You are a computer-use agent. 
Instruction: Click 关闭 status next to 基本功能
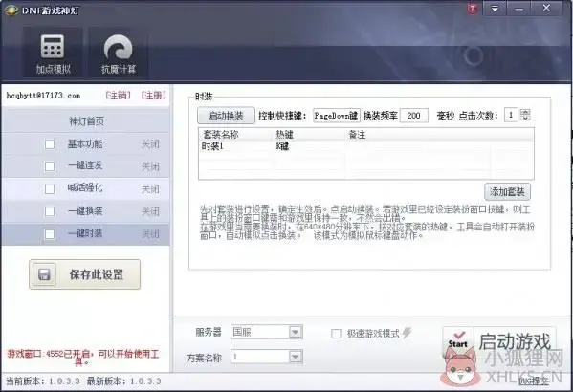[150, 144]
